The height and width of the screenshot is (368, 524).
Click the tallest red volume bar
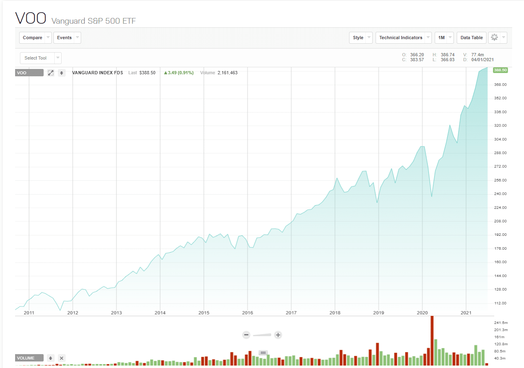tap(432, 340)
